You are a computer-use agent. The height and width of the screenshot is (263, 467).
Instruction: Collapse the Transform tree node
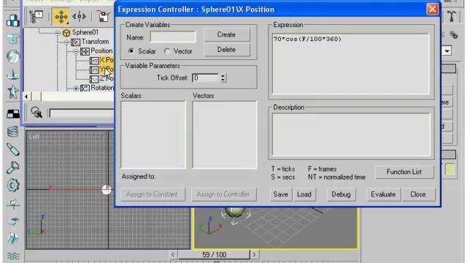(x=66, y=42)
